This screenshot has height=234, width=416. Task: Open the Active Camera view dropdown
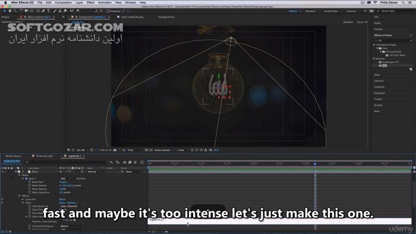[164, 150]
